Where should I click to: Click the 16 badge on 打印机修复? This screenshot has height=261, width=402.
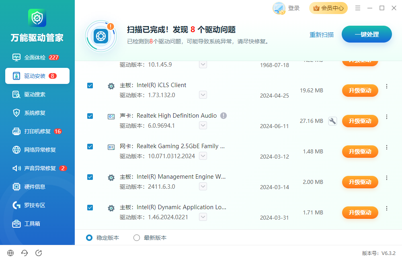tap(57, 131)
